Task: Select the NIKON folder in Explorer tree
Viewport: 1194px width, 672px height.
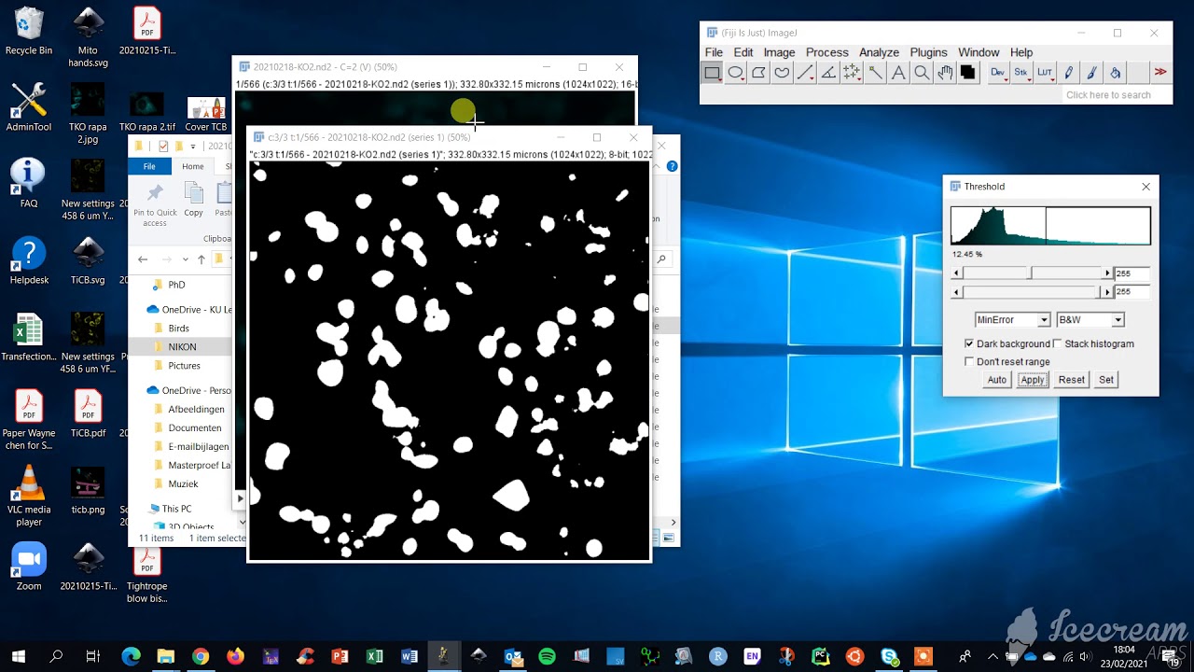Action: click(183, 346)
